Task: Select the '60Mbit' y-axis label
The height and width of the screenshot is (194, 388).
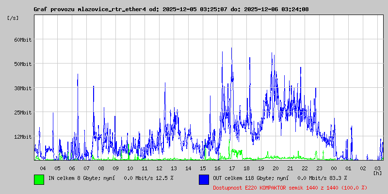Action: tap(23, 40)
